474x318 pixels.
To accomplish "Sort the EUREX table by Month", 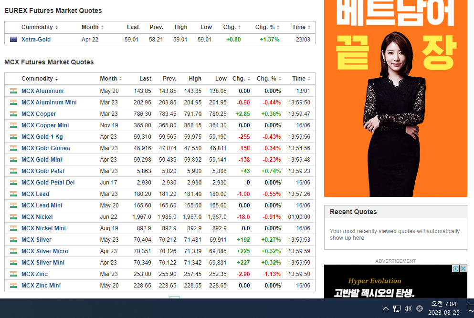I will pyautogui.click(x=93, y=27).
